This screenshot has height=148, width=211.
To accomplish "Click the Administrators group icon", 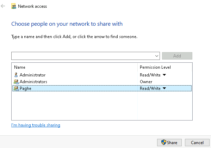I will click(16, 82).
